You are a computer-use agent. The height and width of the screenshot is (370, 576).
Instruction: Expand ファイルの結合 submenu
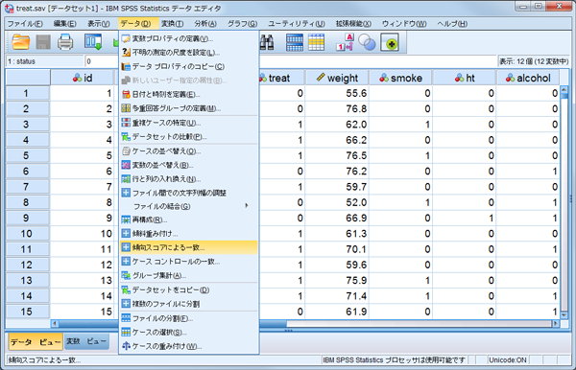(189, 206)
